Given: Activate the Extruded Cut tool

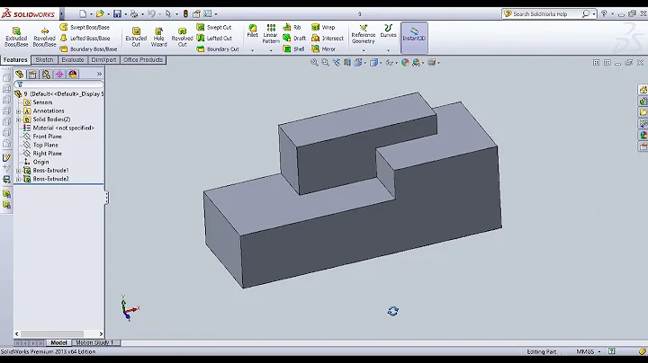Looking at the screenshot, I should point(136,37).
